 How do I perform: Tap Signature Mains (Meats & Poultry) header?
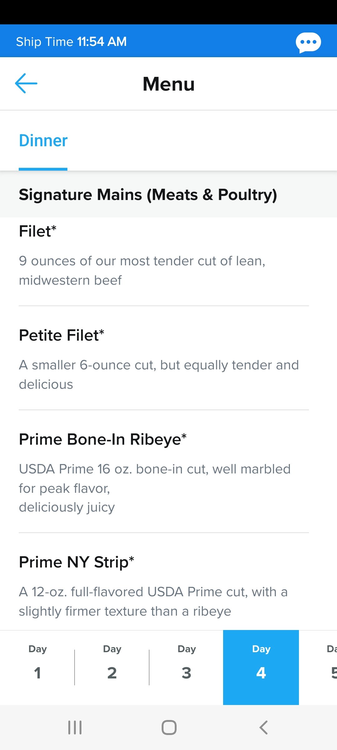point(148,195)
